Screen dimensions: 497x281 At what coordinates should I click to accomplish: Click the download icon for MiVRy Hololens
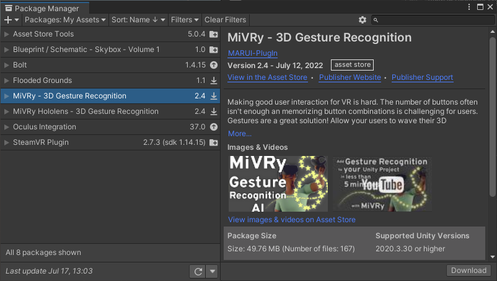coord(214,111)
